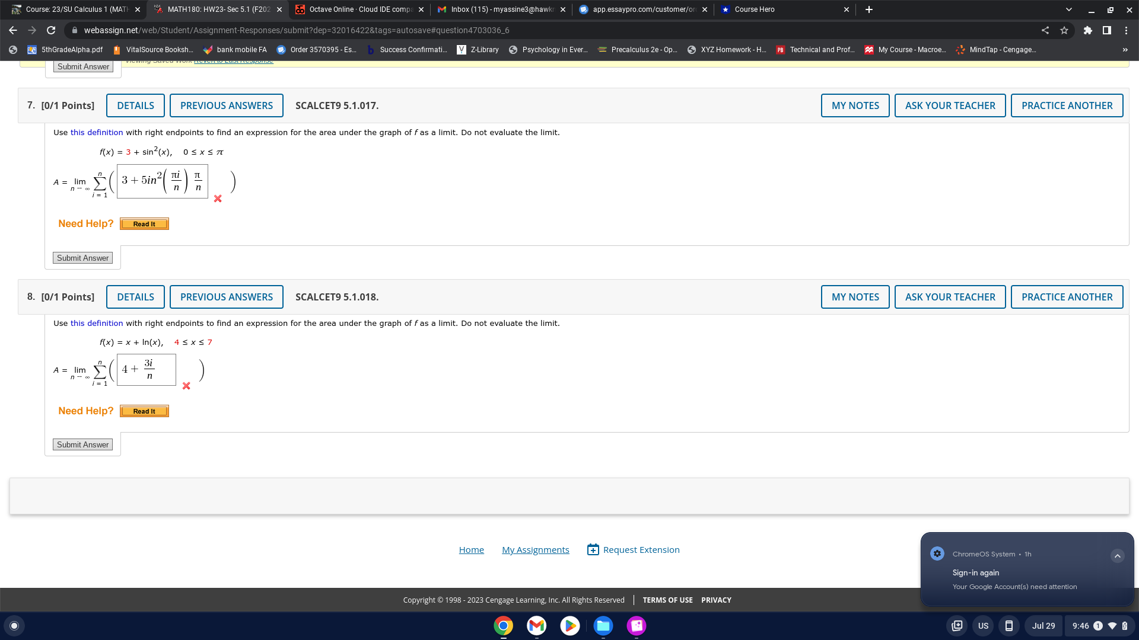
Task: Click the ChromeOS launcher button
Action: point(14,626)
